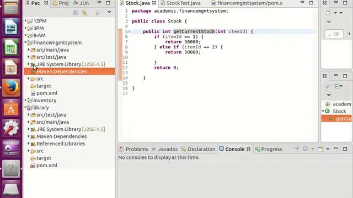Open LibreOffice Calc from the dock
This screenshot has width=353, height=198.
(x=11, y=47)
